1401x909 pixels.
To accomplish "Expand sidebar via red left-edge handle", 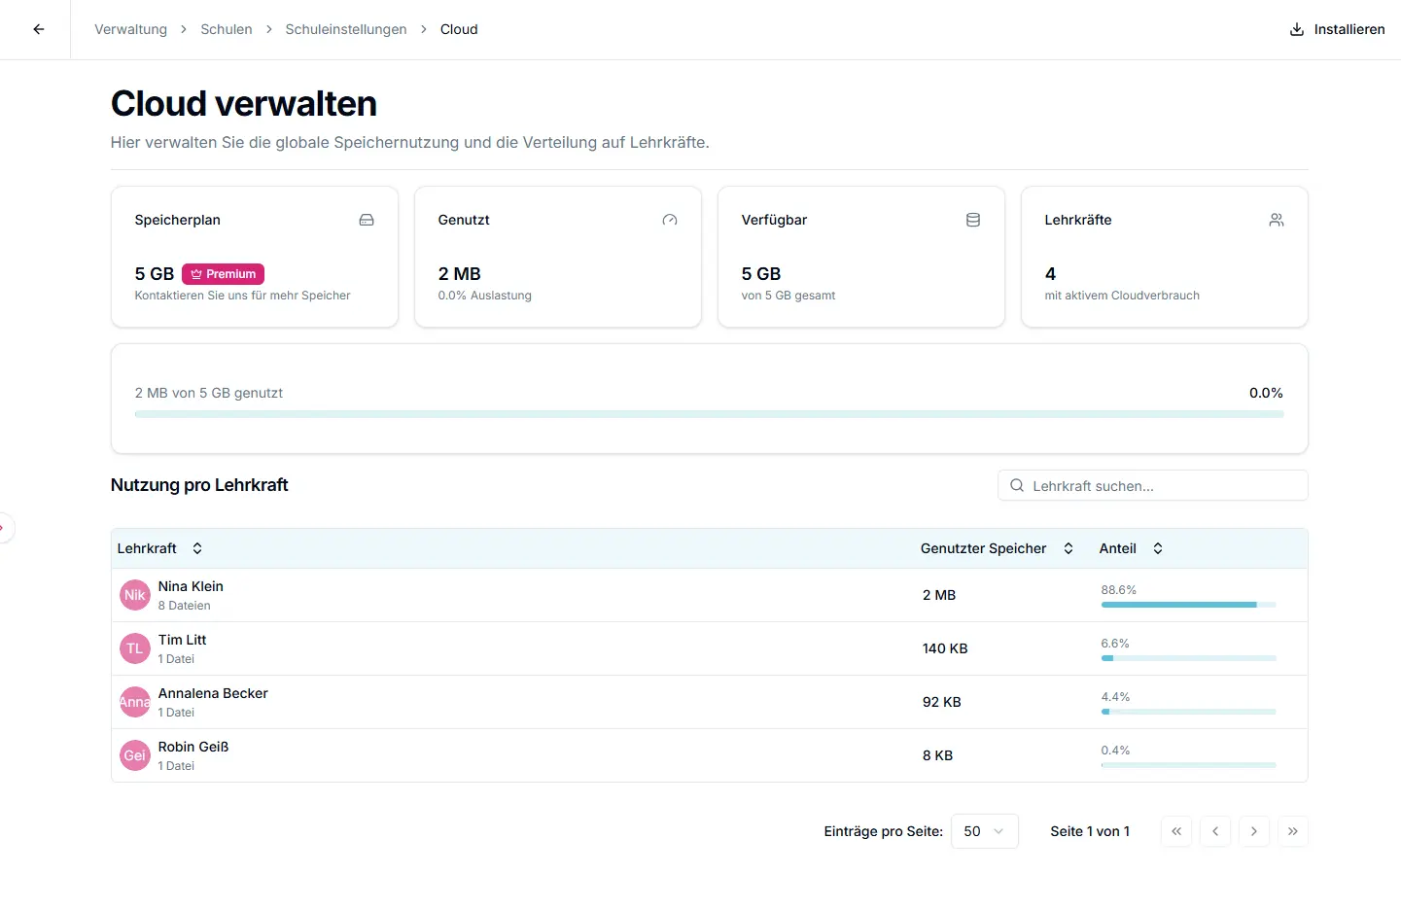I will click(5, 528).
